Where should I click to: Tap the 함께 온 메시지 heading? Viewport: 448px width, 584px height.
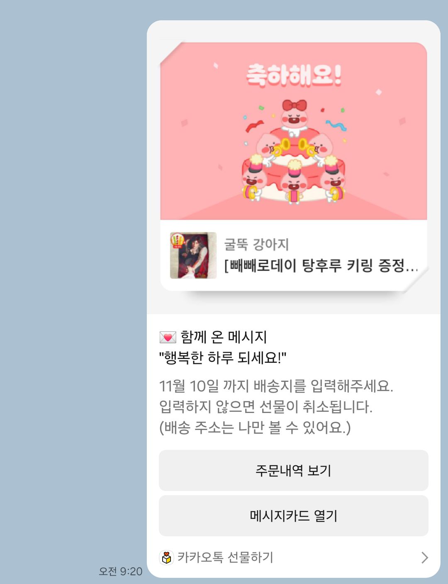[x=224, y=337]
